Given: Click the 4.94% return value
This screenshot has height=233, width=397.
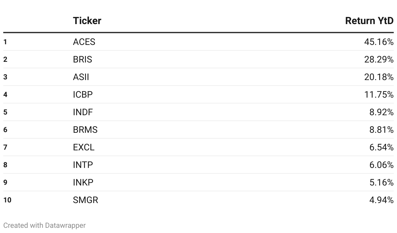Looking at the screenshot, I should (x=381, y=200).
